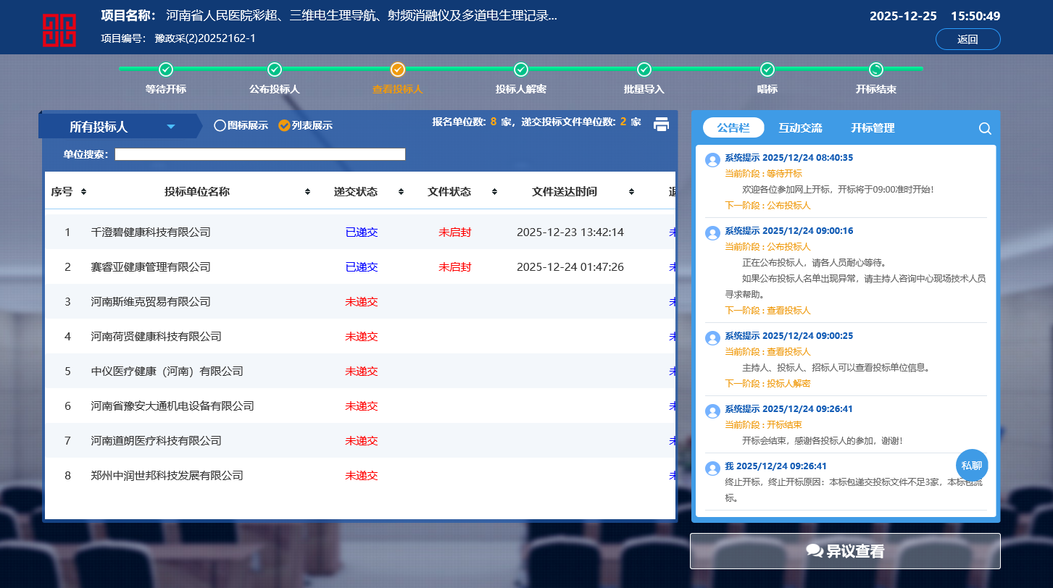This screenshot has height=588, width=1053.
Task: Select the 列表展示 radio option
Action: (x=284, y=125)
